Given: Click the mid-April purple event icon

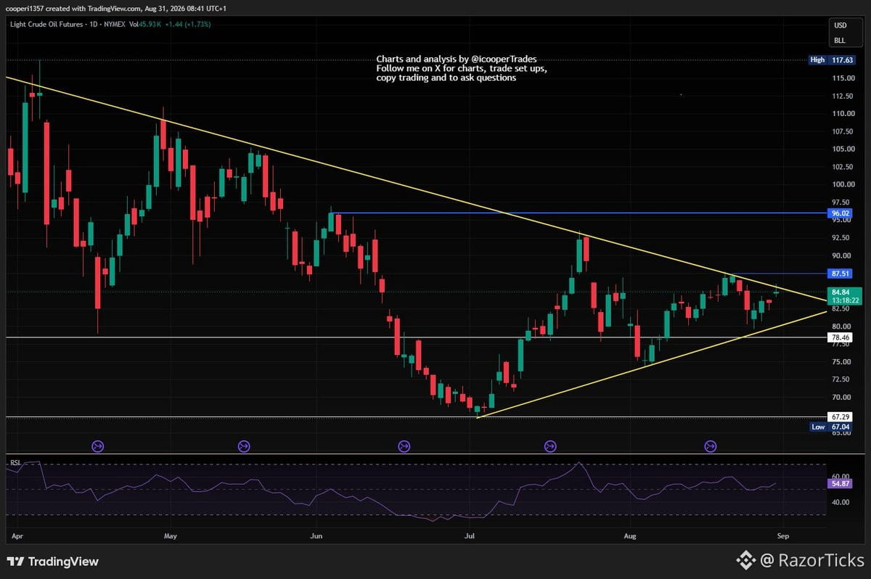Looking at the screenshot, I should tap(99, 445).
